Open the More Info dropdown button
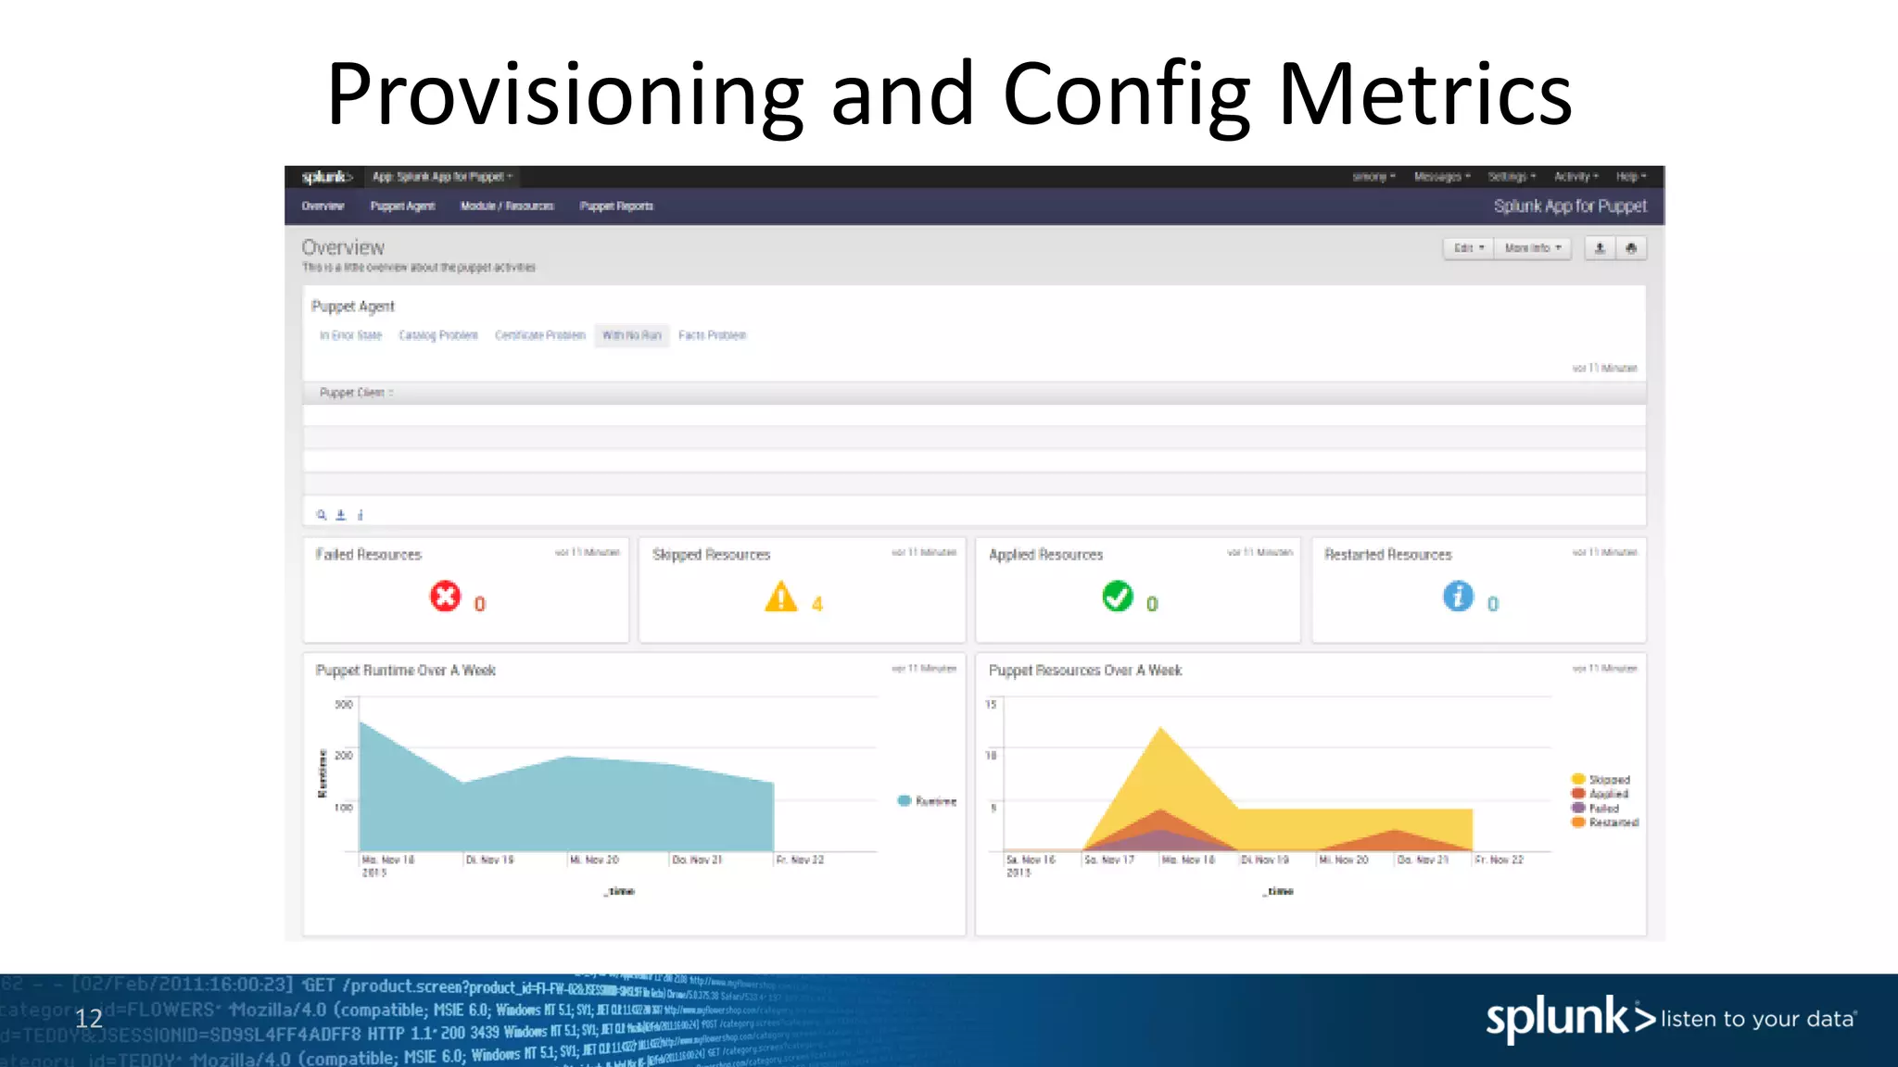1898x1067 pixels. [x=1533, y=248]
